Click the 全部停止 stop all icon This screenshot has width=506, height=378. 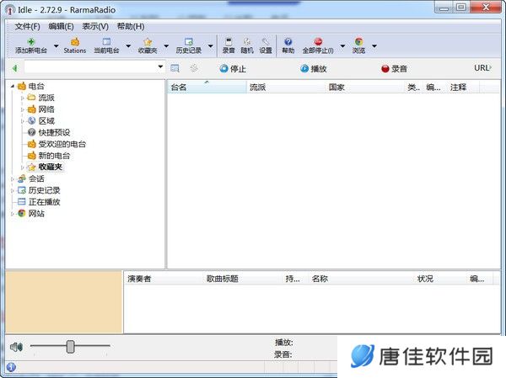click(x=318, y=41)
